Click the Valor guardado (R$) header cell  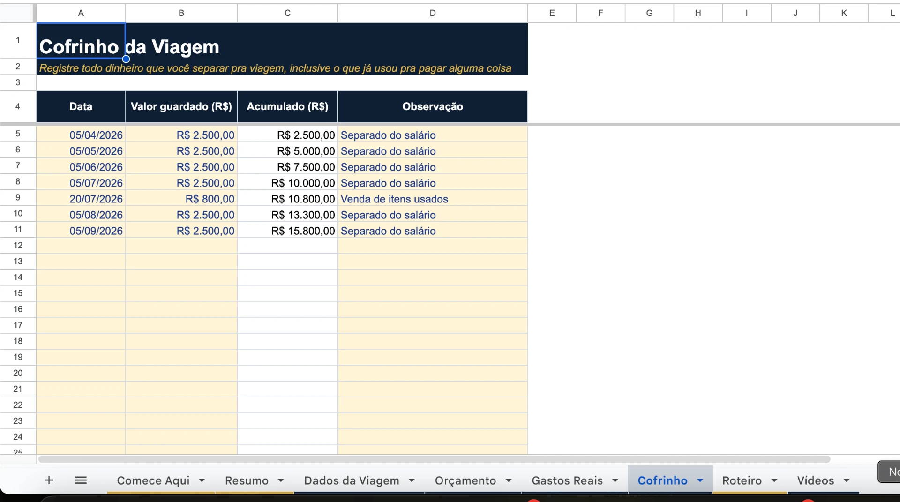coord(181,106)
